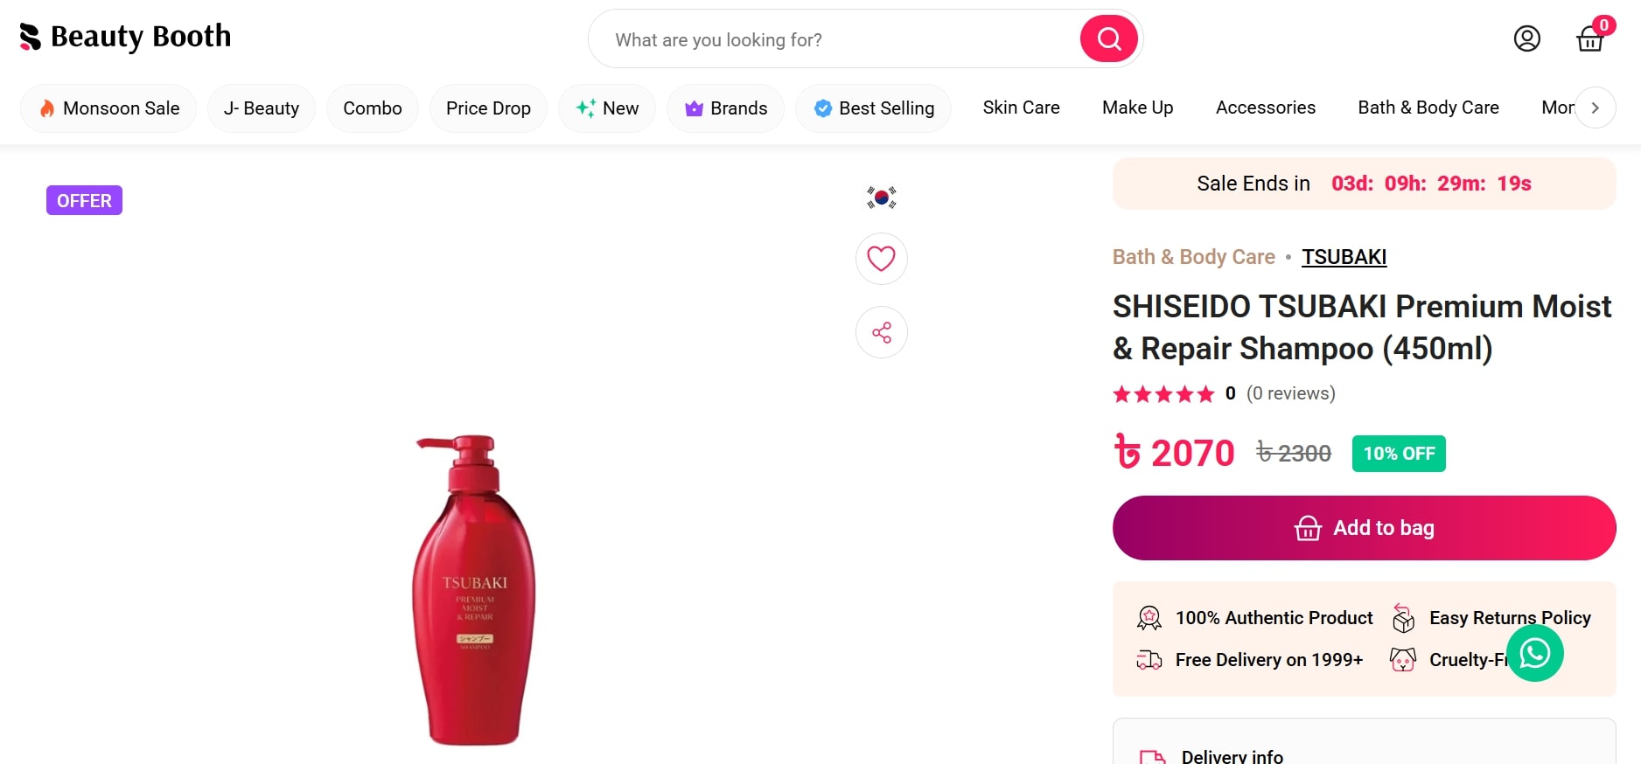Open the TSUBAKI brand link
Image resolution: width=1641 pixels, height=764 pixels.
(x=1344, y=257)
